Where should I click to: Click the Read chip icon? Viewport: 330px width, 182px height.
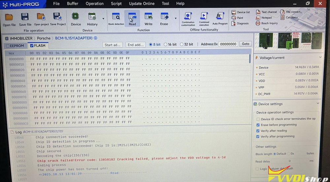[132, 17]
